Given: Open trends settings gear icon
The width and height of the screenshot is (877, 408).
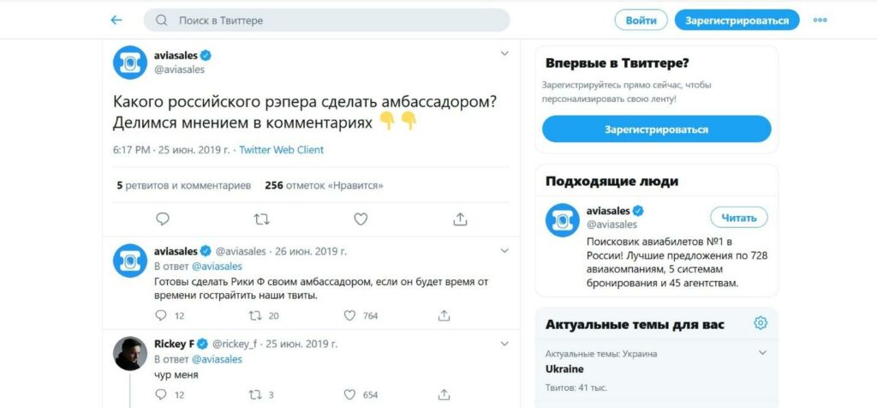Looking at the screenshot, I should coord(760,324).
